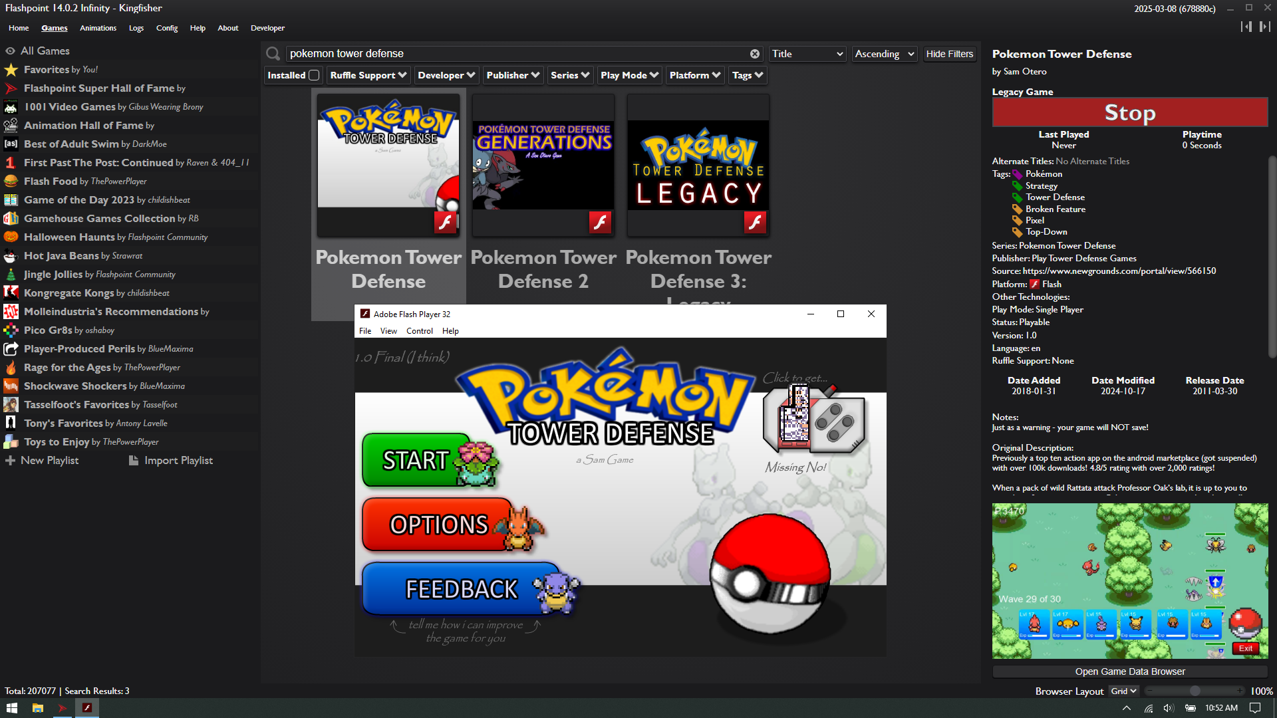The image size is (1277, 718).
Task: Click the Import Playlist file icon
Action: [134, 461]
